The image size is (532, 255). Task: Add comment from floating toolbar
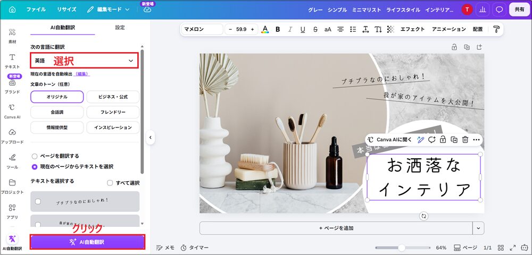point(431,140)
